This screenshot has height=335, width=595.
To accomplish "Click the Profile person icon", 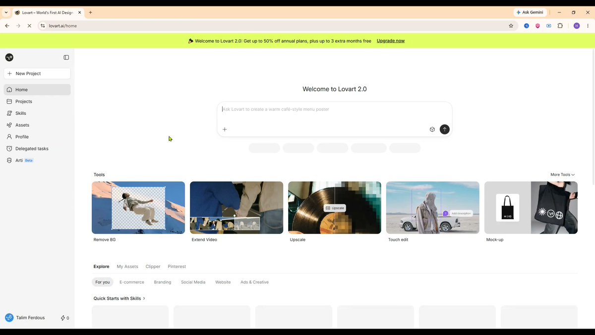I will point(9,137).
